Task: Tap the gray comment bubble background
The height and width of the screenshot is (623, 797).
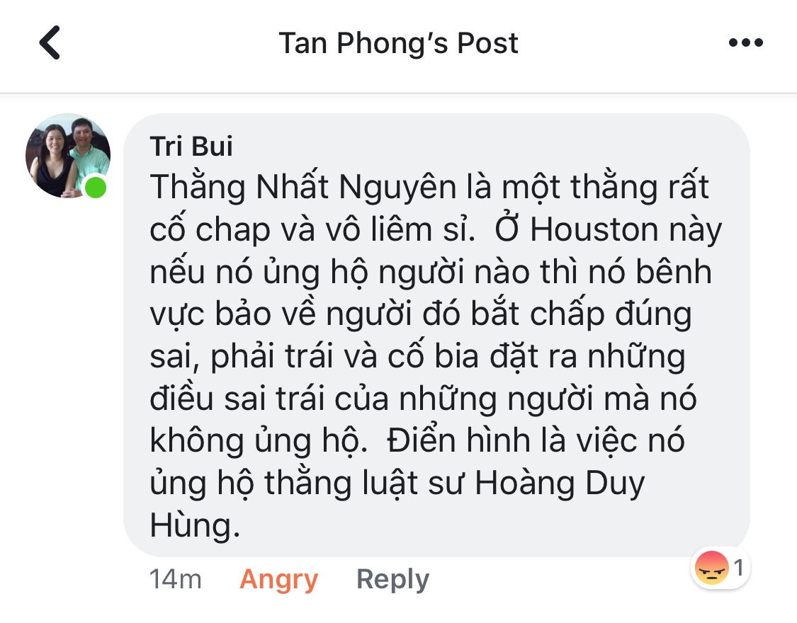Action: coord(436,335)
